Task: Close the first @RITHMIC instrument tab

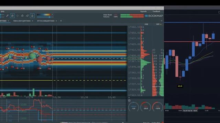Action: point(8,21)
